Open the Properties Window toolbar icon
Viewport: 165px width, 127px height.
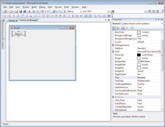153,12
